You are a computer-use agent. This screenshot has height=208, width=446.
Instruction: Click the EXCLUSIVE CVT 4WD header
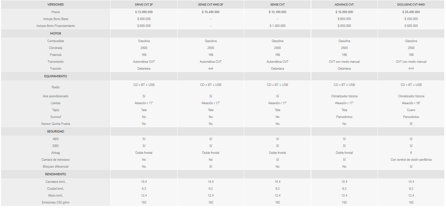point(411,4)
